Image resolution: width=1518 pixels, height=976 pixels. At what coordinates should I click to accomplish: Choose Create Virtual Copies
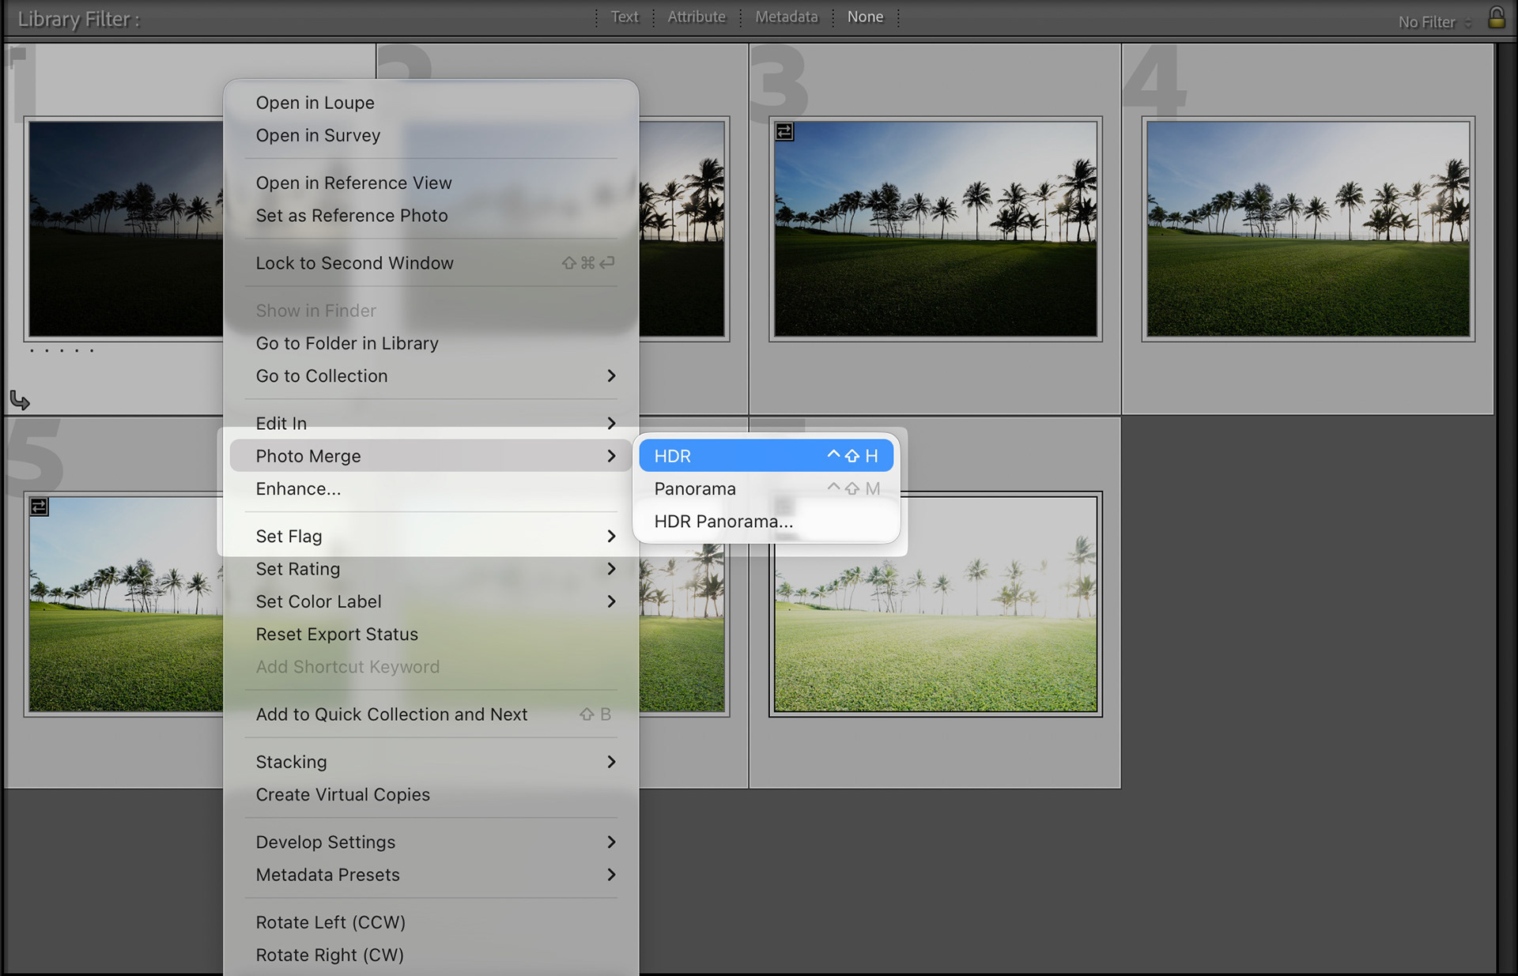point(342,795)
